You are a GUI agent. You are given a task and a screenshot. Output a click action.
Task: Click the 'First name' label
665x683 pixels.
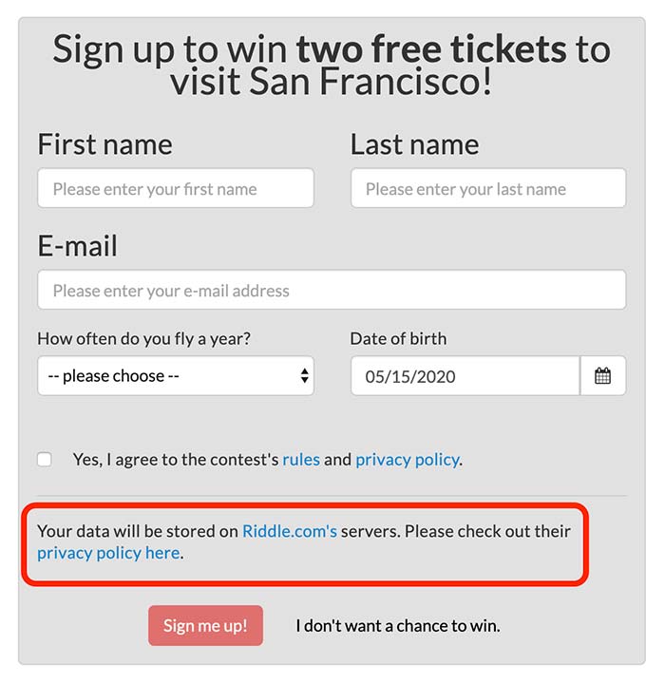(104, 144)
